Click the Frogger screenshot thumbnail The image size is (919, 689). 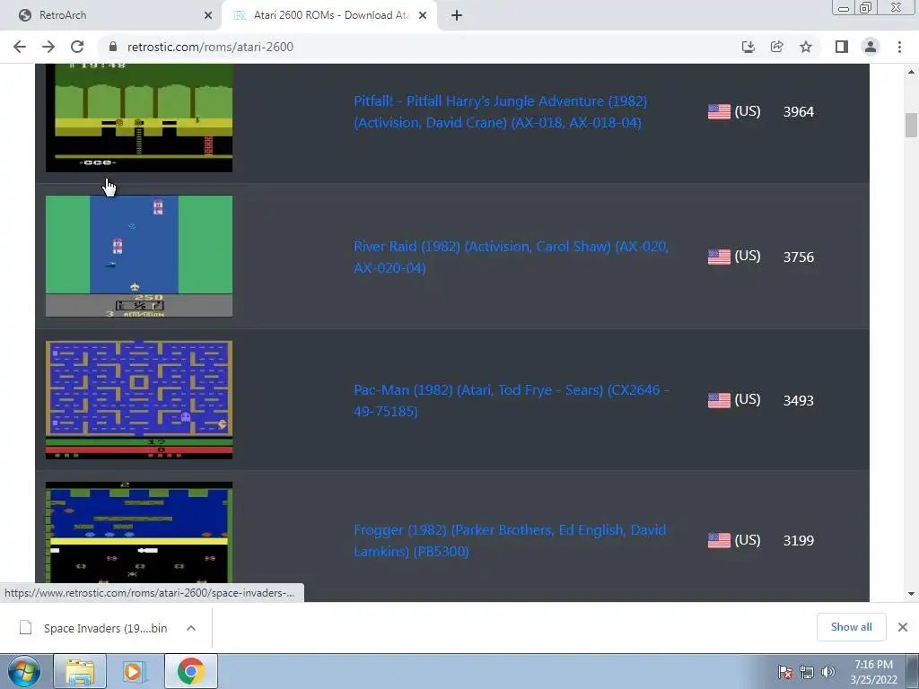click(139, 533)
